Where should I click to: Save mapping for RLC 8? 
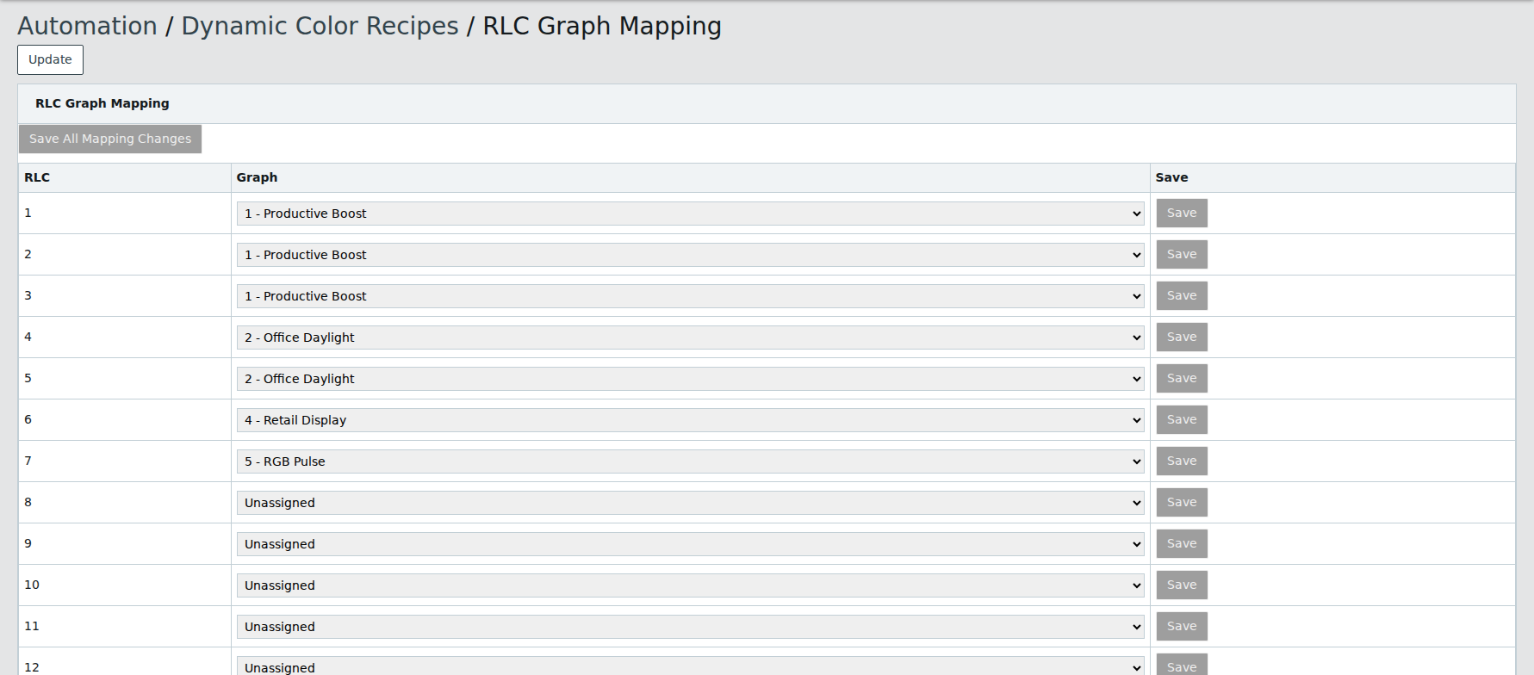[x=1182, y=502]
